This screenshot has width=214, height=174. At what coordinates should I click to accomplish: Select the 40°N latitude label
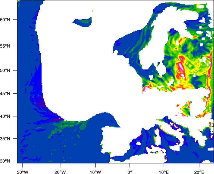[9, 116]
